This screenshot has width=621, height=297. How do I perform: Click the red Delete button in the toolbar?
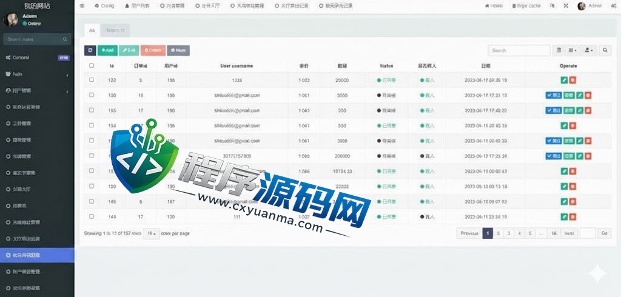(153, 50)
